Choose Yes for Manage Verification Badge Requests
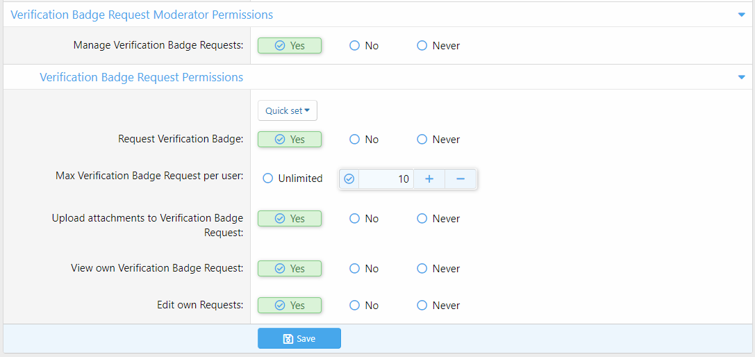The width and height of the screenshot is (755, 357). [290, 46]
